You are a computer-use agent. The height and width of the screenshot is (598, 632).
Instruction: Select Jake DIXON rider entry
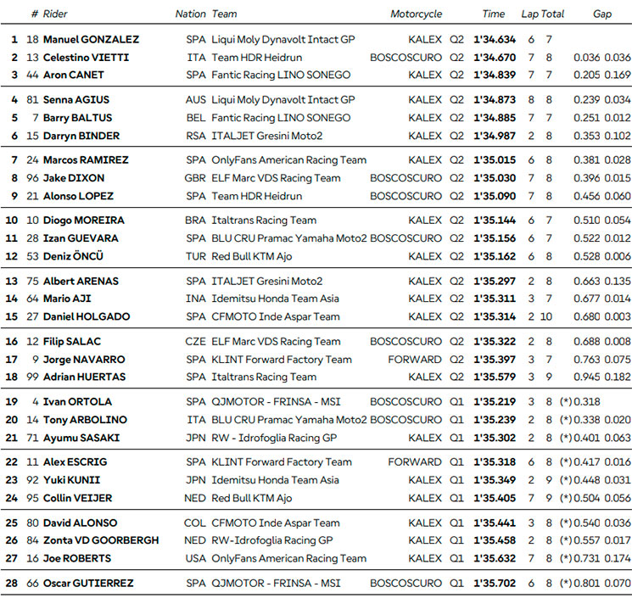74,178
